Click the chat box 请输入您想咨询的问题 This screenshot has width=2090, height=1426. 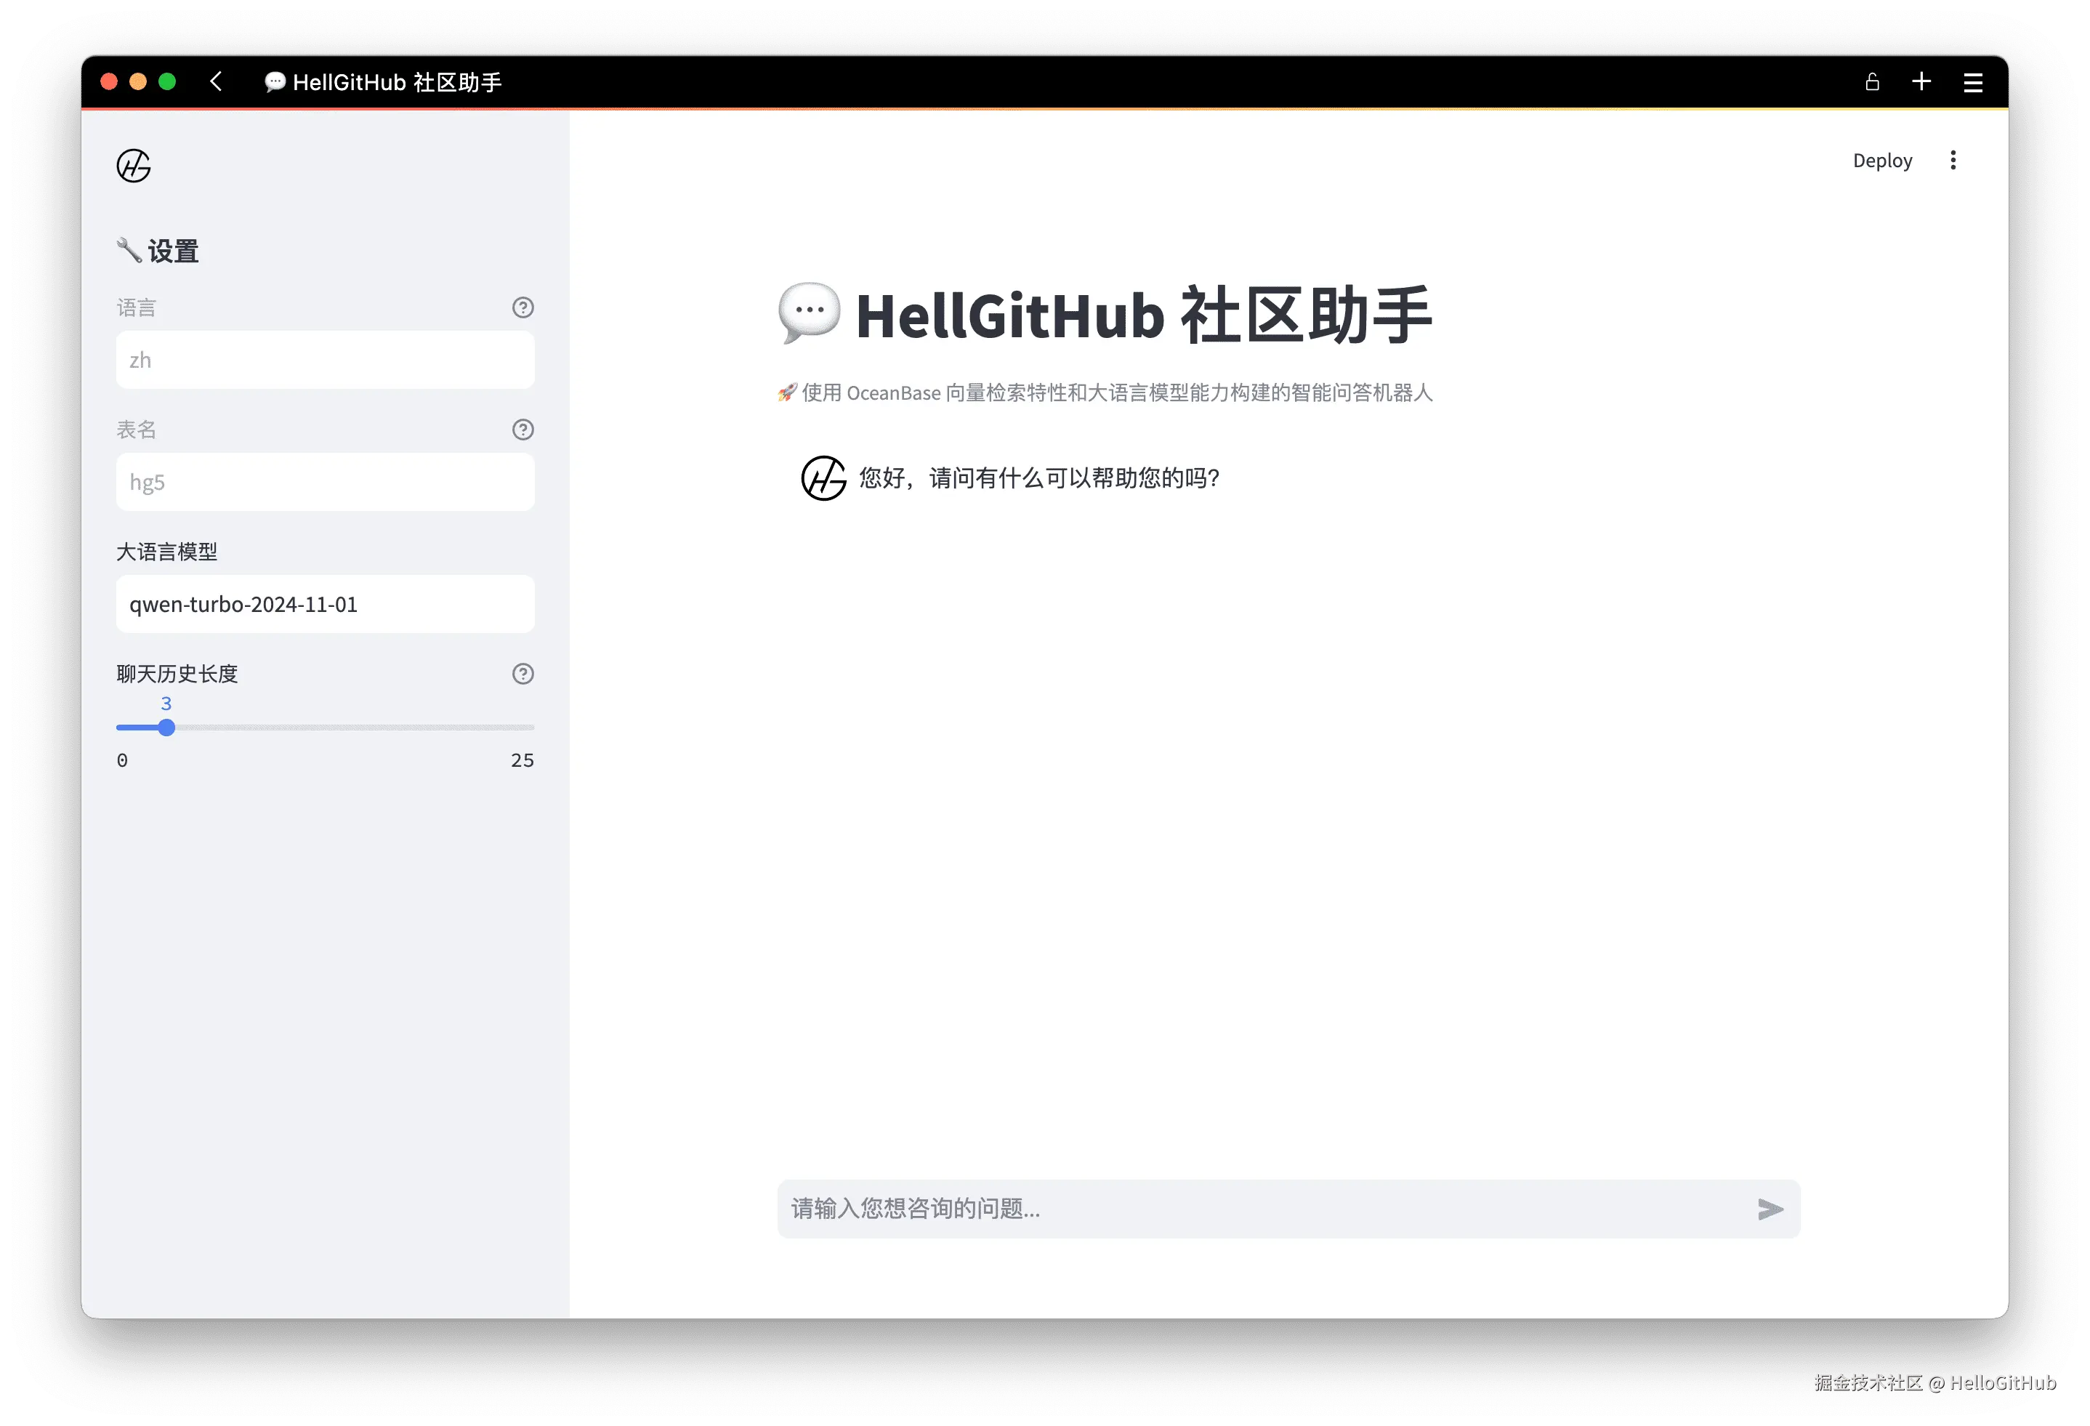click(1259, 1208)
